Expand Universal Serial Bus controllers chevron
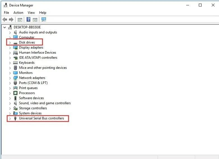Viewport: 219px width, 159px height. (x=10, y=119)
